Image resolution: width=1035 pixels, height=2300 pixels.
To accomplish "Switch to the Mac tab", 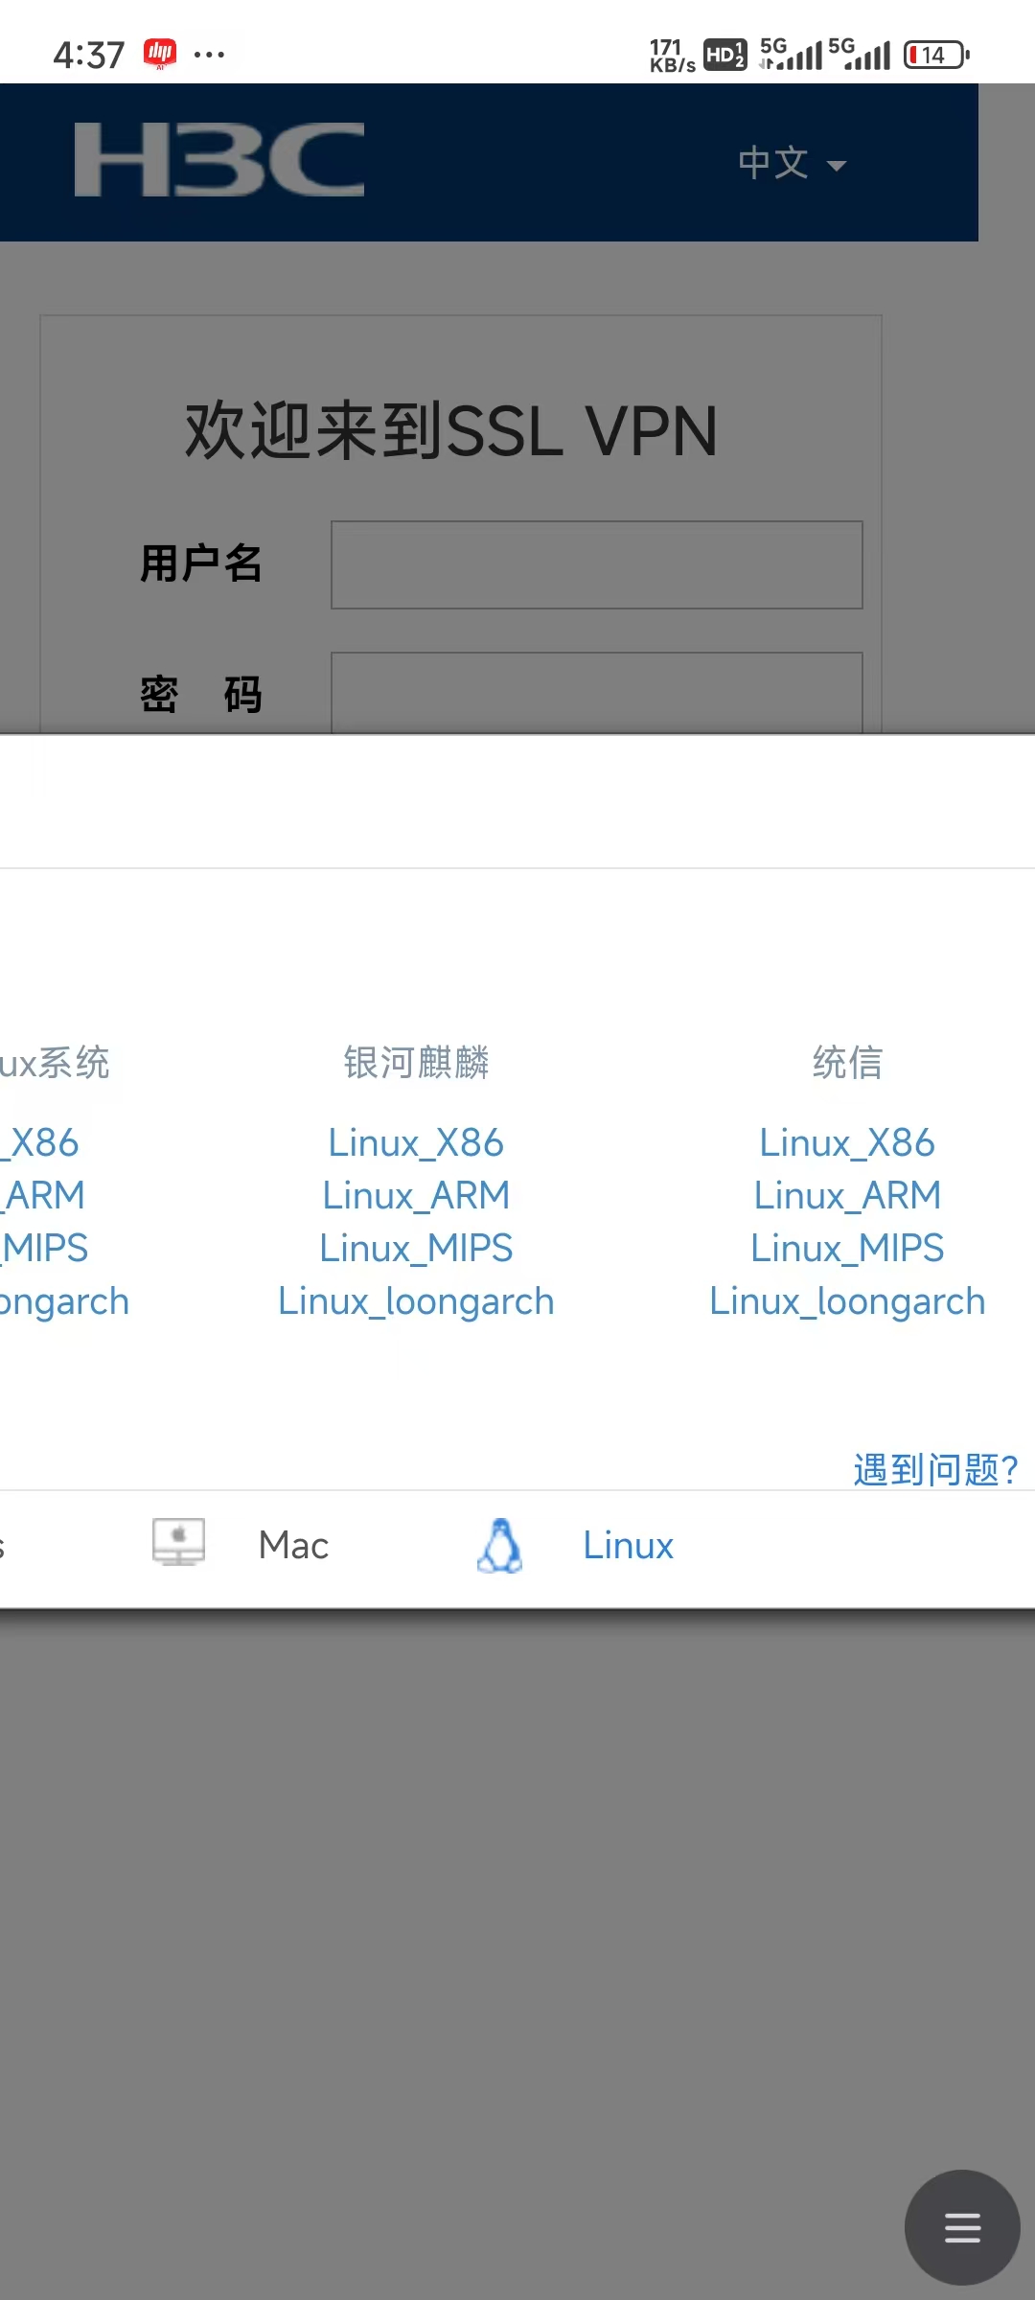I will (x=293, y=1545).
